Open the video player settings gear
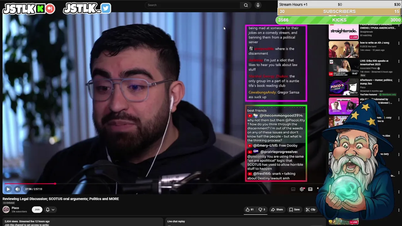The width and height of the screenshot is (402, 226). pos(302,189)
